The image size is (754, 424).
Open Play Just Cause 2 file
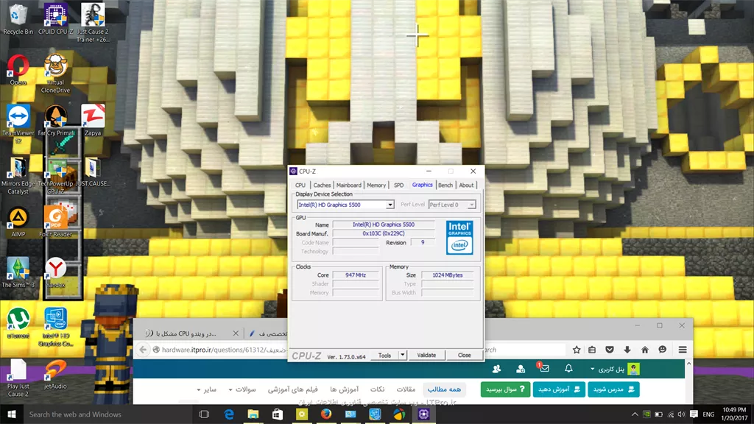coord(18,378)
